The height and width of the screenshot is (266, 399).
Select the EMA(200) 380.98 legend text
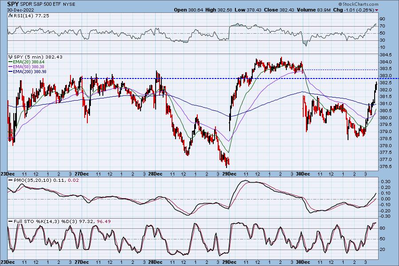pos(30,71)
